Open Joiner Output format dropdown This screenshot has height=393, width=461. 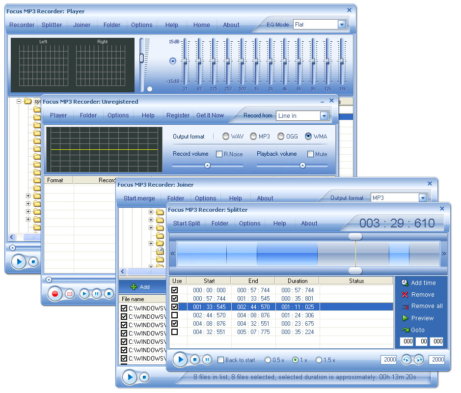coord(423,197)
